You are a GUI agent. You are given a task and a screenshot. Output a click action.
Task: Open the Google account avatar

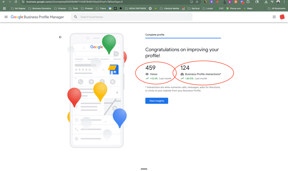click(282, 17)
